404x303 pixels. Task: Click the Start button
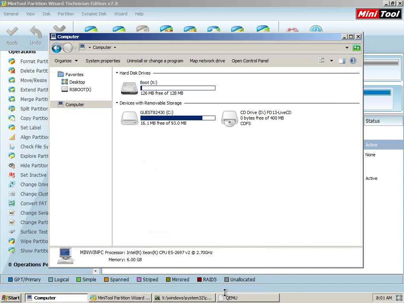click(x=11, y=298)
